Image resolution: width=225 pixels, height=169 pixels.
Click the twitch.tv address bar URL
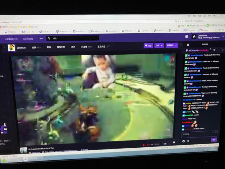tap(12, 22)
